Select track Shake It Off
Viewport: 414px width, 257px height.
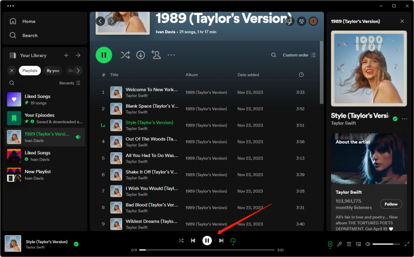(206, 175)
